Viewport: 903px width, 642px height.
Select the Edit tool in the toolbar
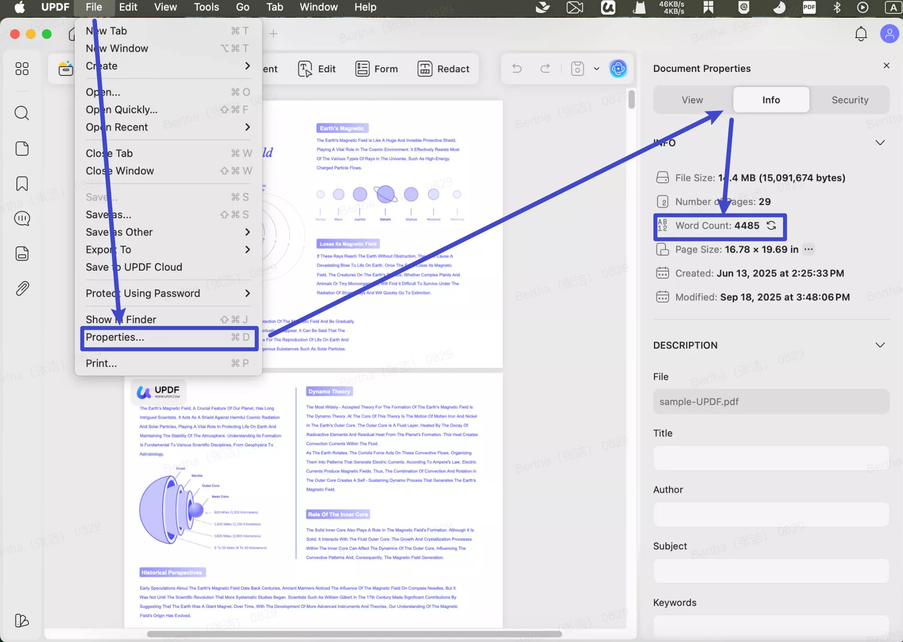tap(317, 68)
